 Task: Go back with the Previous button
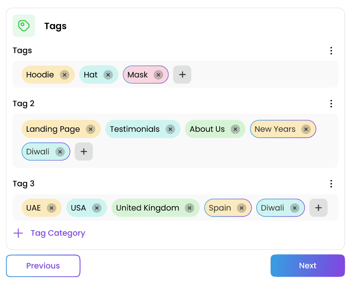[43, 266]
